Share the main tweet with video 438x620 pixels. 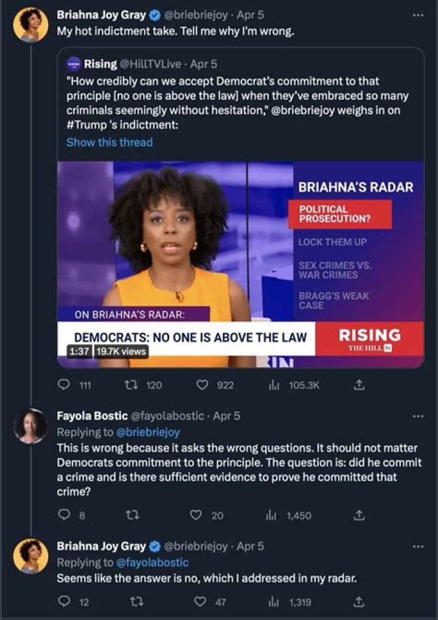[359, 385]
